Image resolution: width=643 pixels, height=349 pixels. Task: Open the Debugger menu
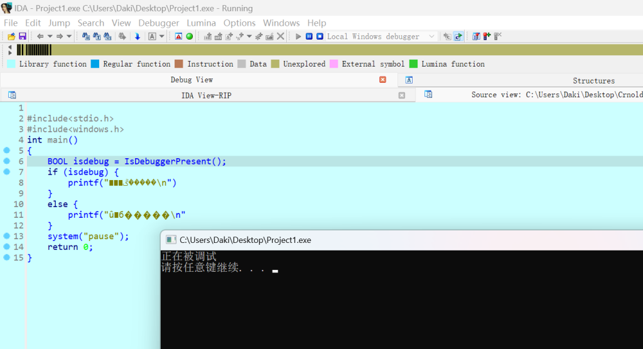click(x=158, y=23)
